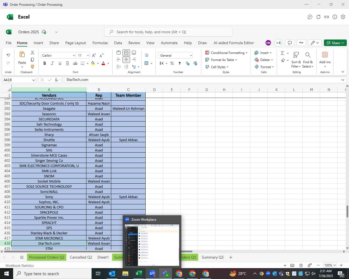Open the File menu tab
The width and height of the screenshot is (349, 279).
pos(9,43)
